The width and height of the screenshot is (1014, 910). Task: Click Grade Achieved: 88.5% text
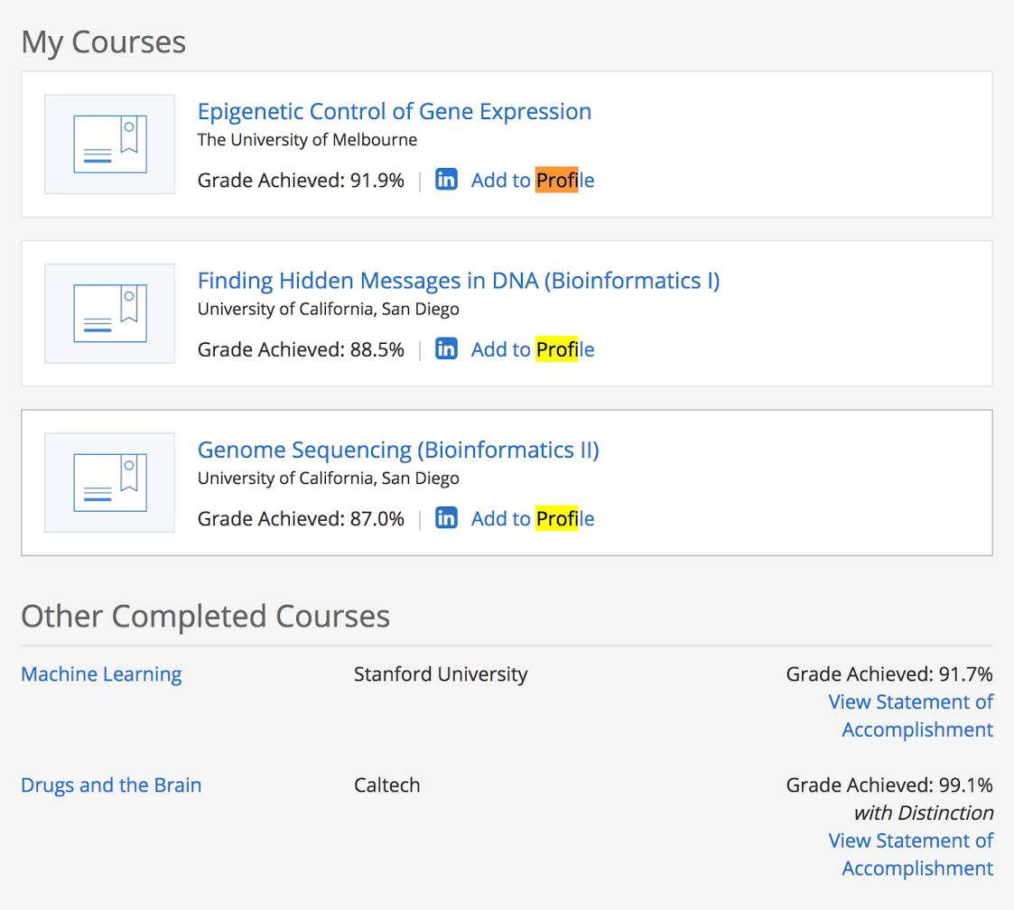[x=301, y=349]
